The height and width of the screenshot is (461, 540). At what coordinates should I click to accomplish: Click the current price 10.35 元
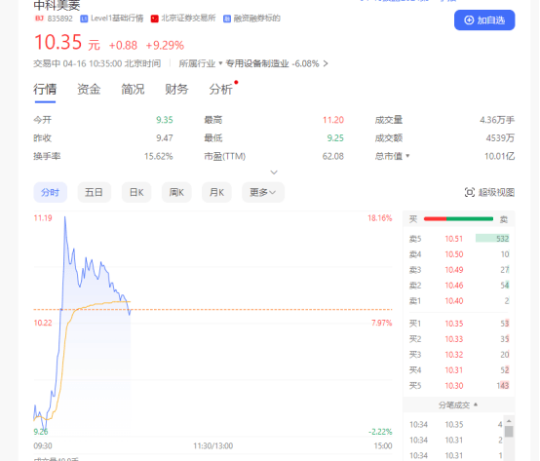pos(67,43)
